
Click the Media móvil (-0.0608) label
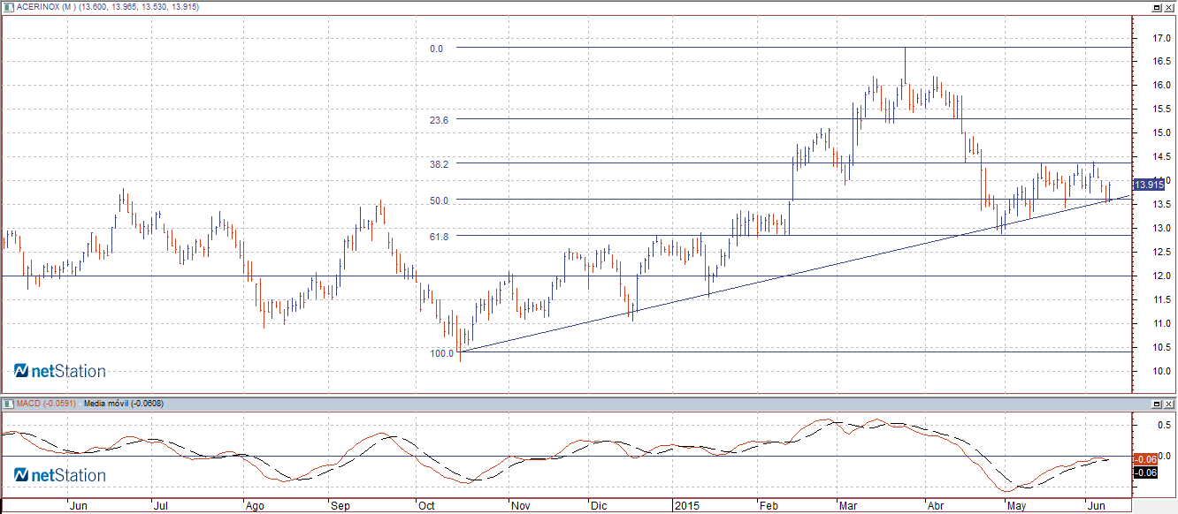point(123,404)
